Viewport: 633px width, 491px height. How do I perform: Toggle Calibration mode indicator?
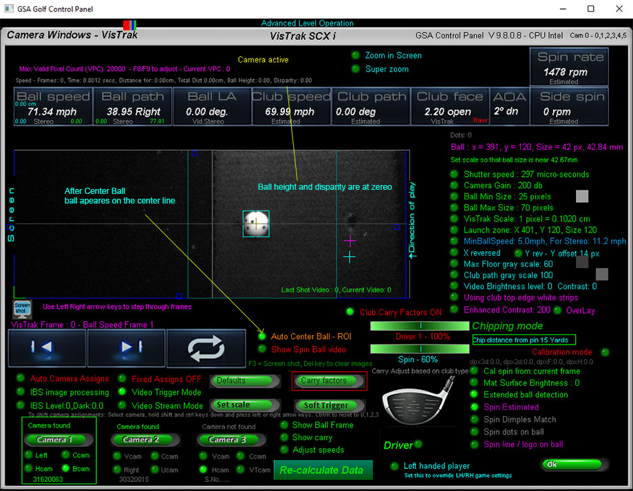point(605,352)
